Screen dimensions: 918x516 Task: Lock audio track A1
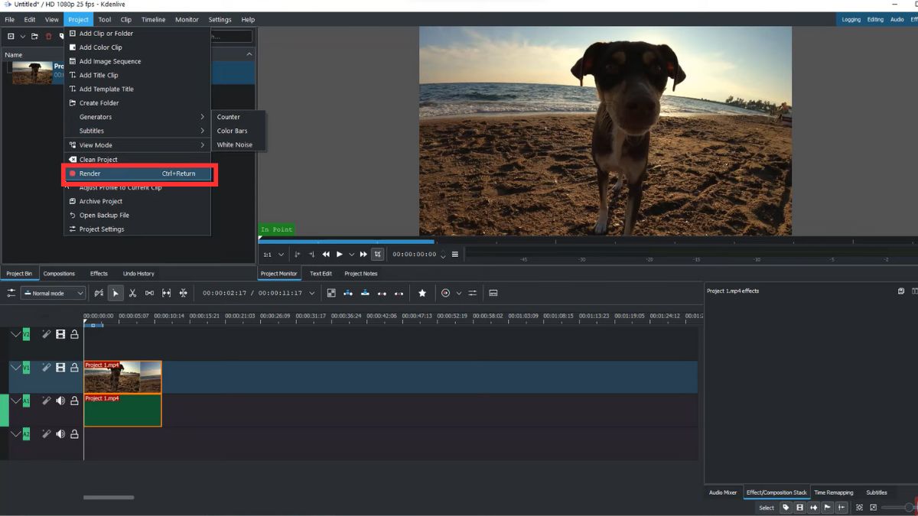click(x=74, y=401)
